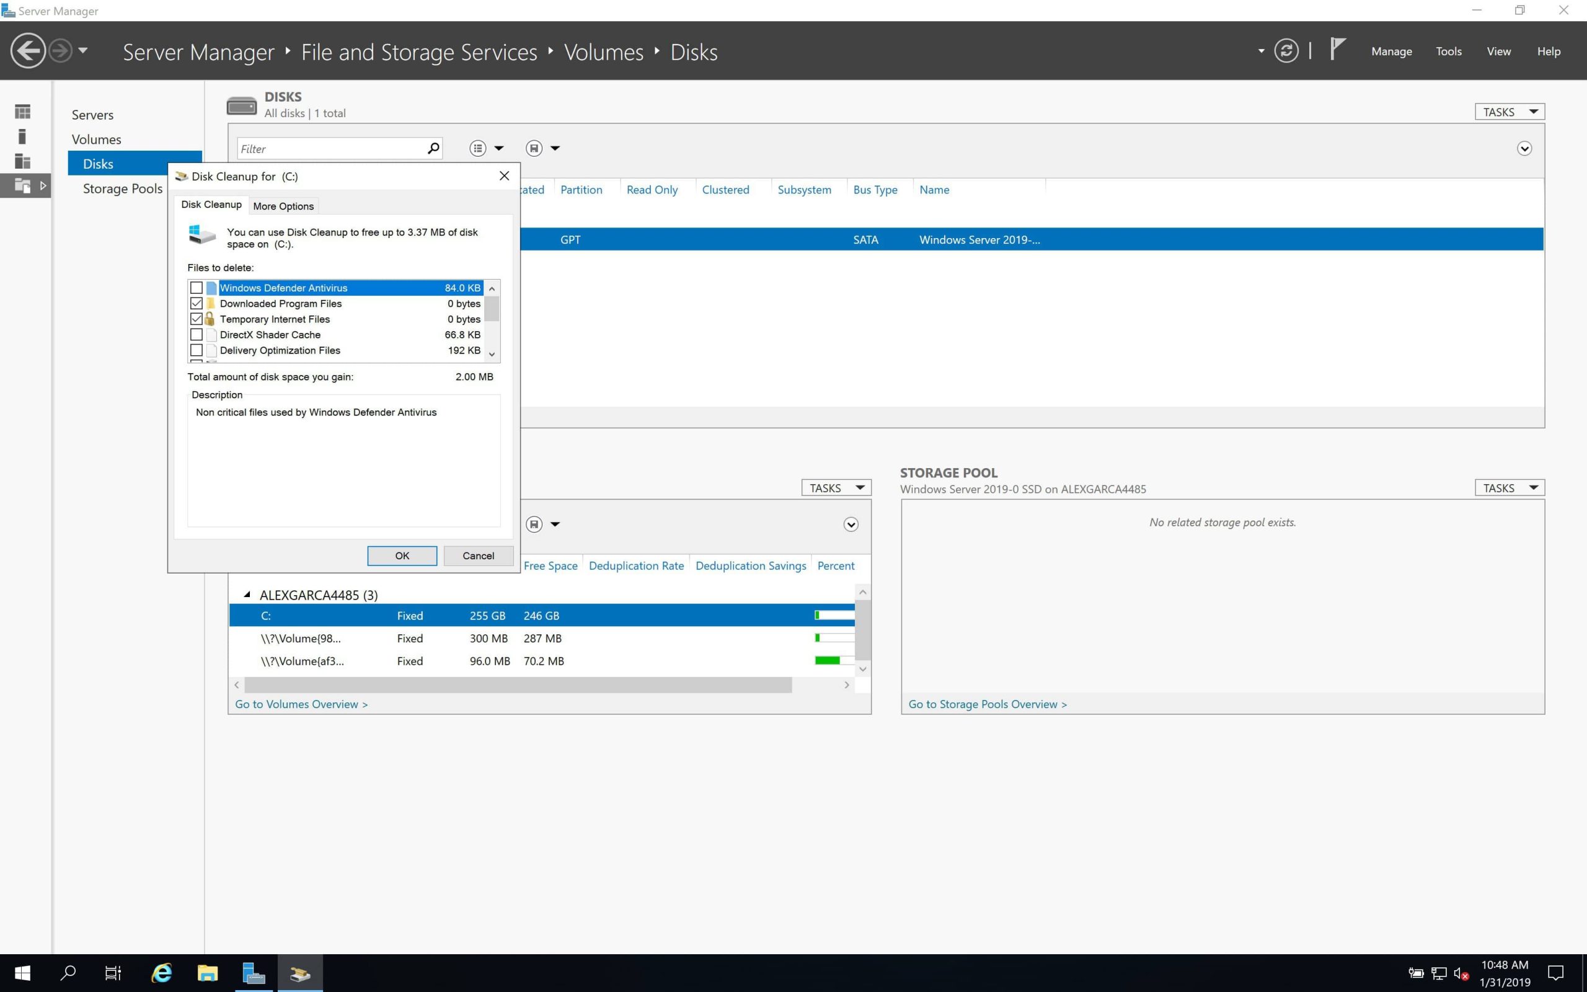Click the Server Manager back arrow

pos(27,51)
